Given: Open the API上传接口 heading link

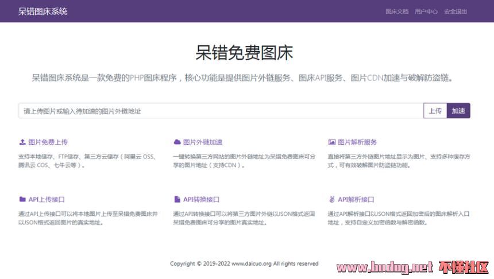Looking at the screenshot, I should pos(47,200).
